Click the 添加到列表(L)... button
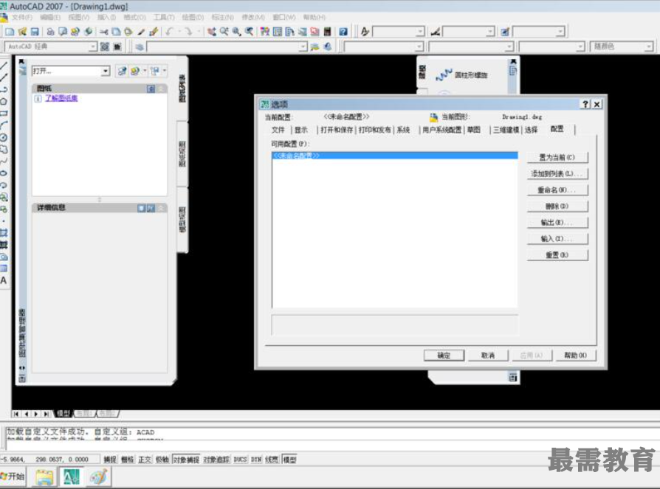660x489 pixels. point(557,173)
